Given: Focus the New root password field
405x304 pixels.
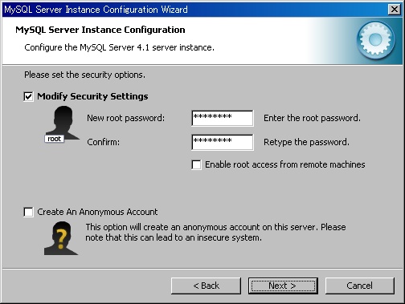Looking at the screenshot, I should [x=223, y=118].
